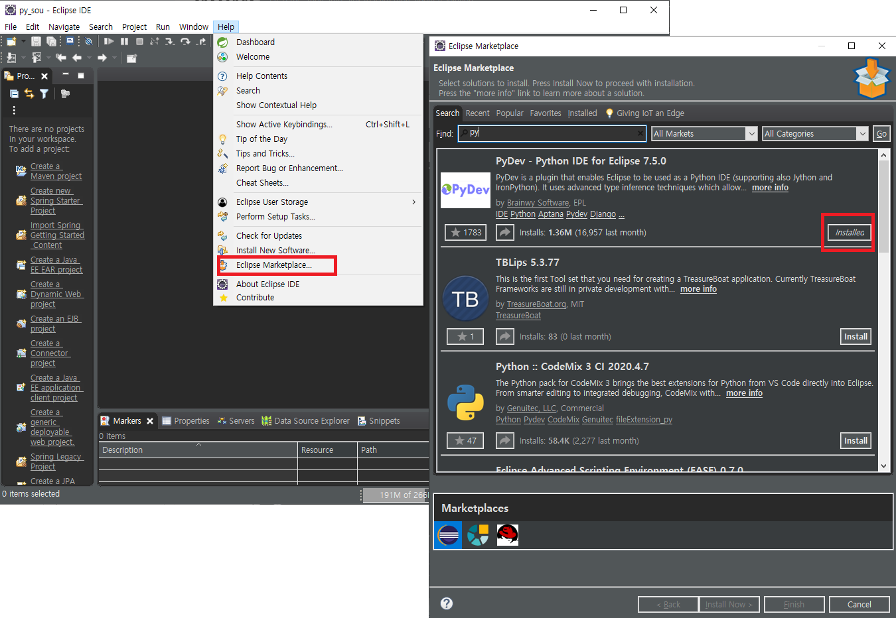Select Install New Software... menu entry

[275, 250]
